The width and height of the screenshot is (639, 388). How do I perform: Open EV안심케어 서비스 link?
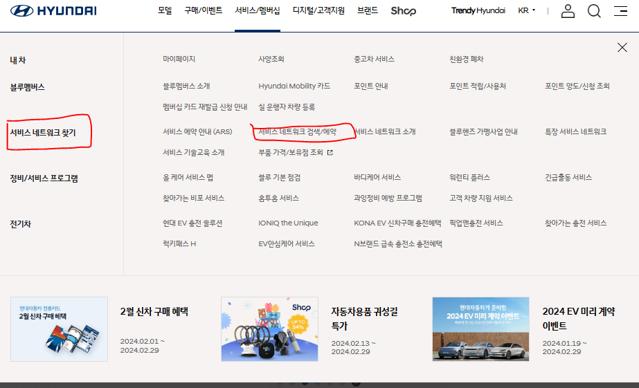(x=287, y=243)
